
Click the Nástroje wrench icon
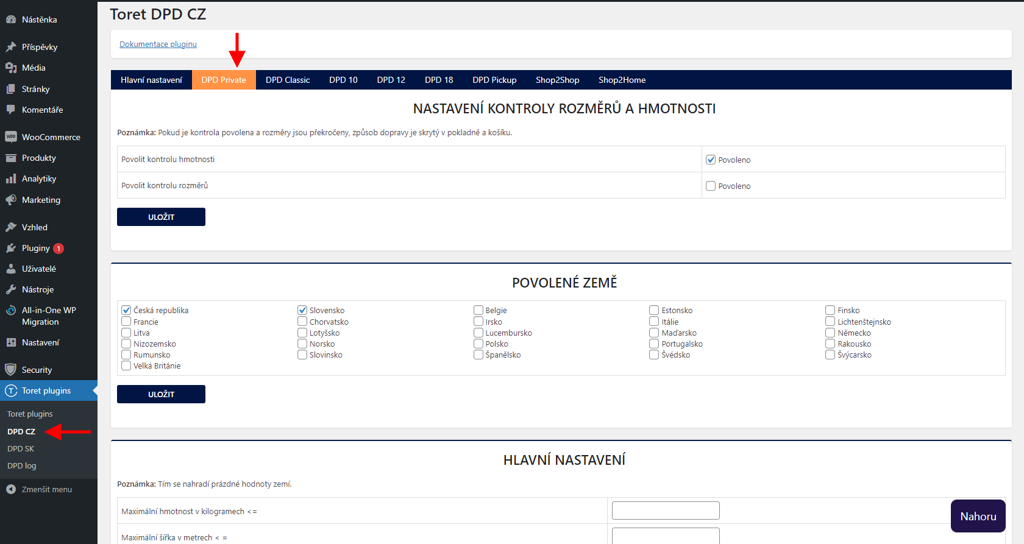coord(11,289)
